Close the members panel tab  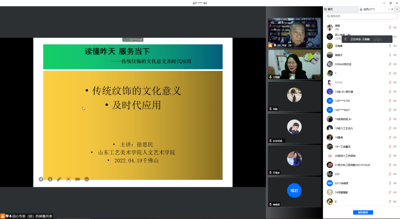tap(392, 9)
